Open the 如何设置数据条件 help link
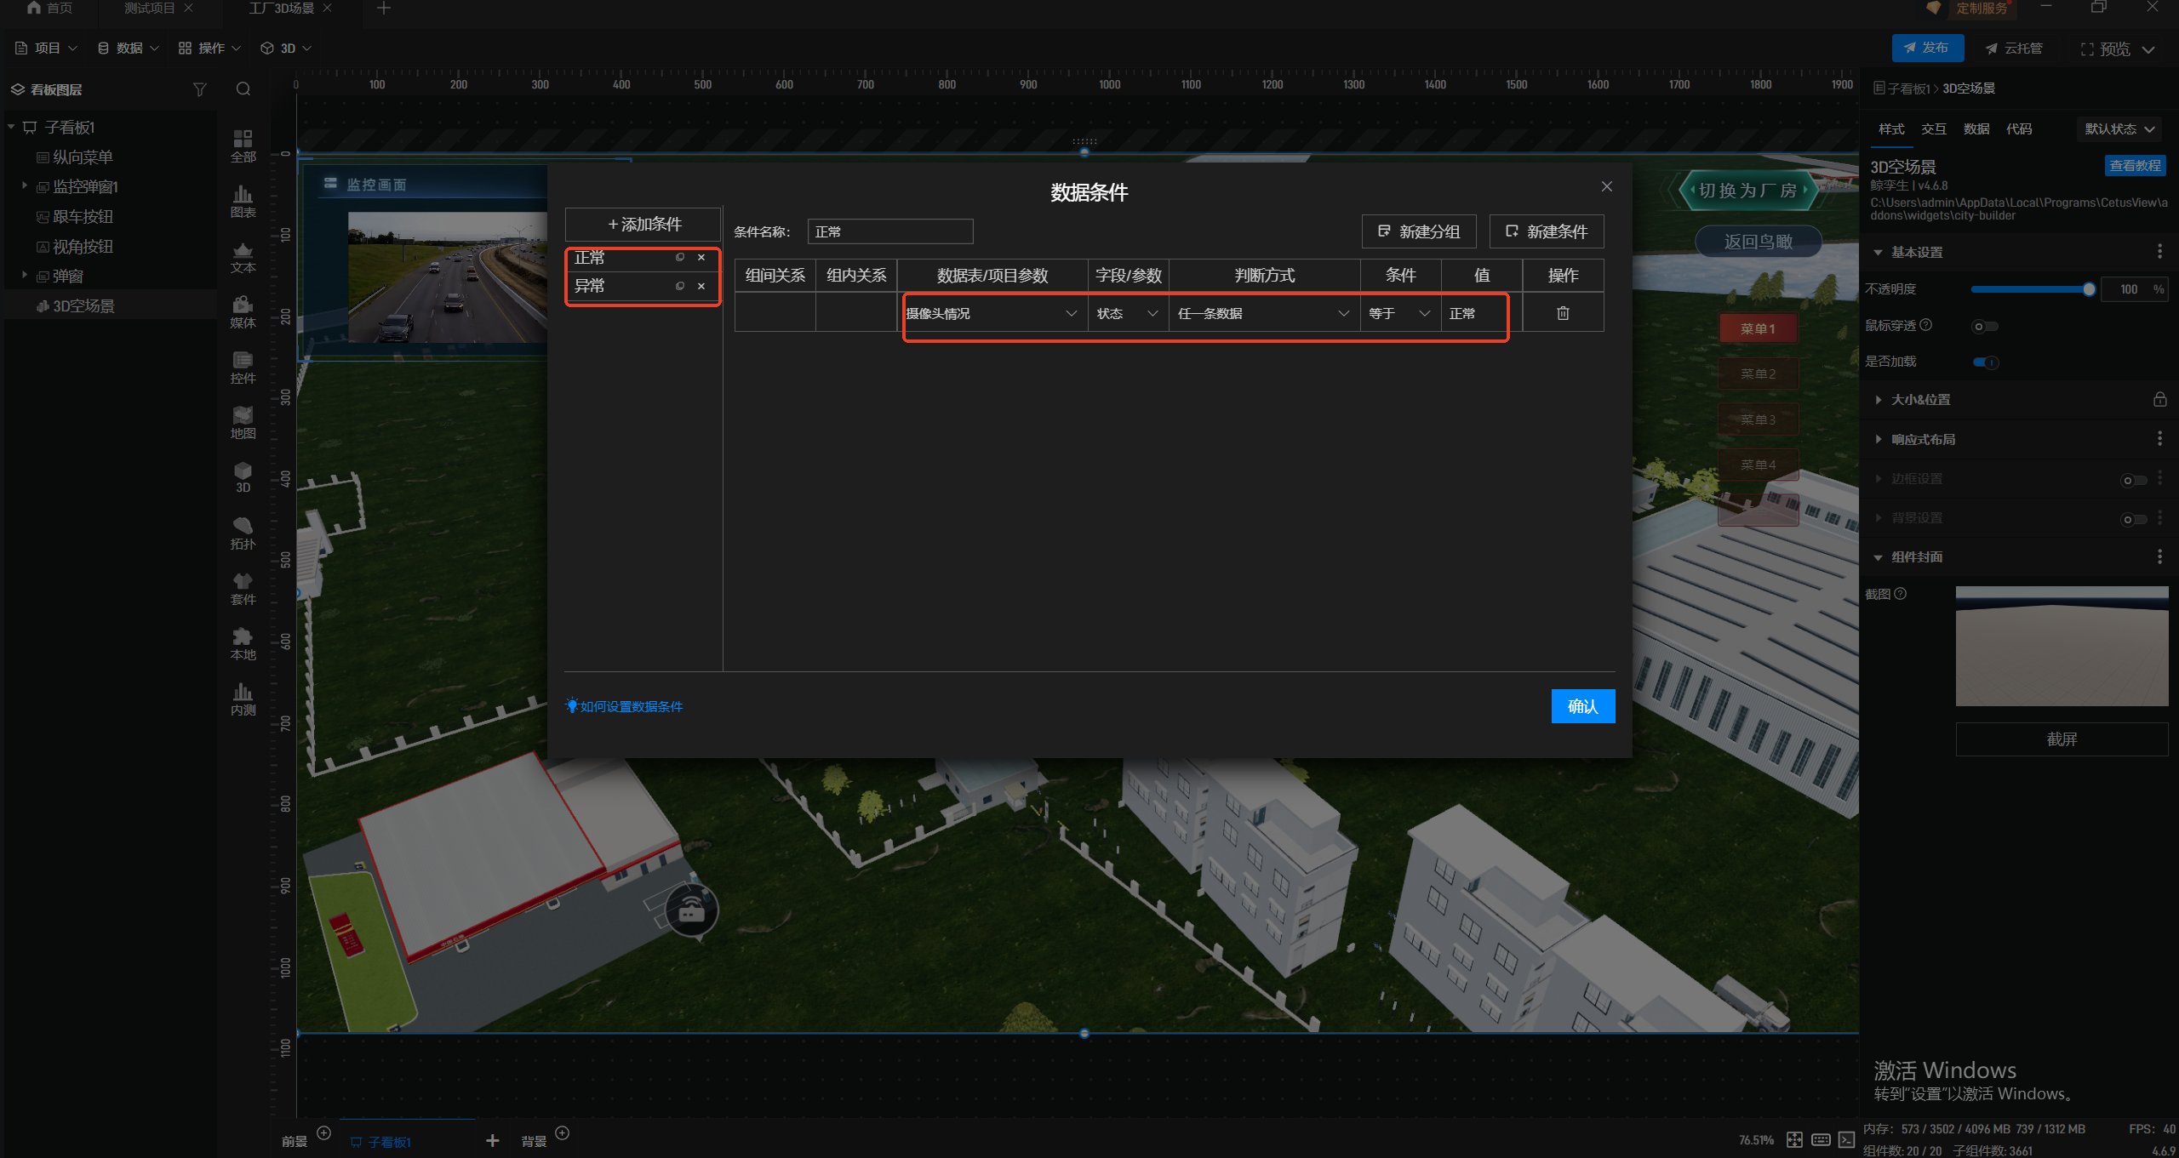The image size is (2179, 1158). (x=631, y=706)
